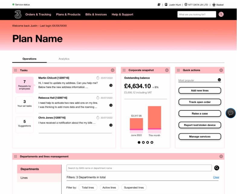Select the Departments side tab
The width and height of the screenshot is (237, 194).
tap(39, 169)
